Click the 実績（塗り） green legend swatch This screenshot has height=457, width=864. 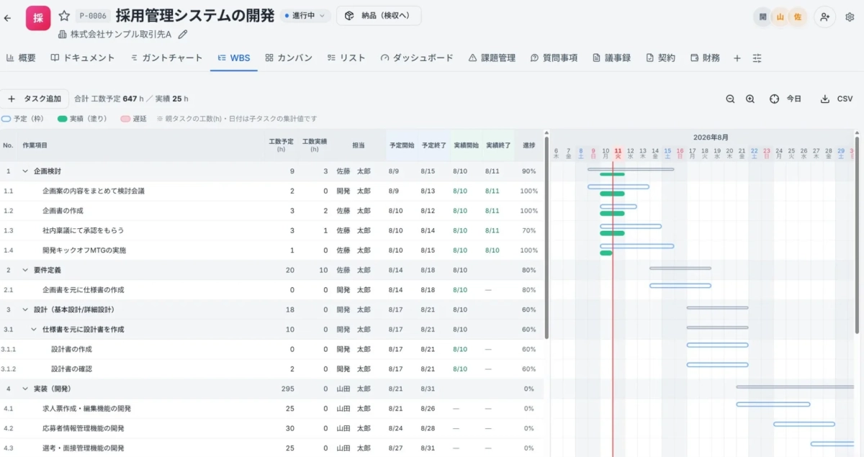pyautogui.click(x=63, y=119)
